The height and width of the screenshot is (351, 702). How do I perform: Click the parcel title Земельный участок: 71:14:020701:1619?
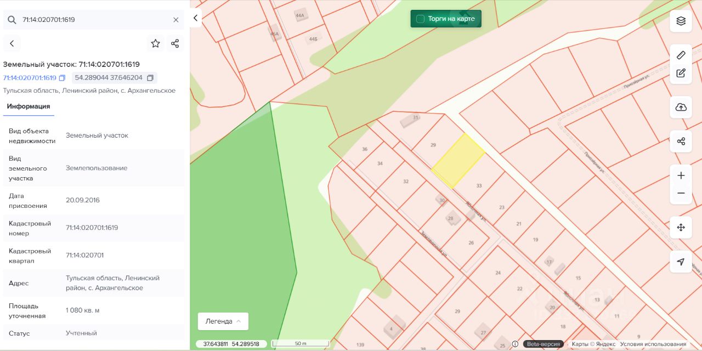click(x=71, y=64)
